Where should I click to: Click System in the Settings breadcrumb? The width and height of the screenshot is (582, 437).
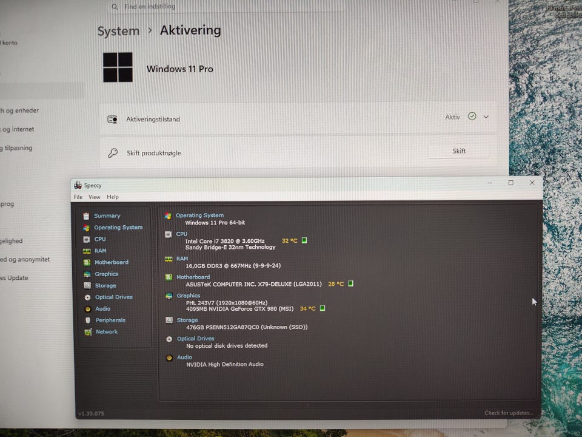(x=118, y=31)
